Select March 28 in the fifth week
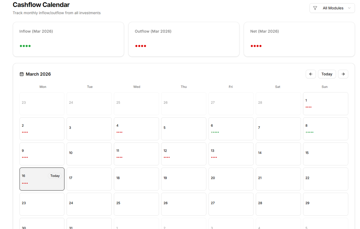The image size is (360, 229). coord(278,204)
